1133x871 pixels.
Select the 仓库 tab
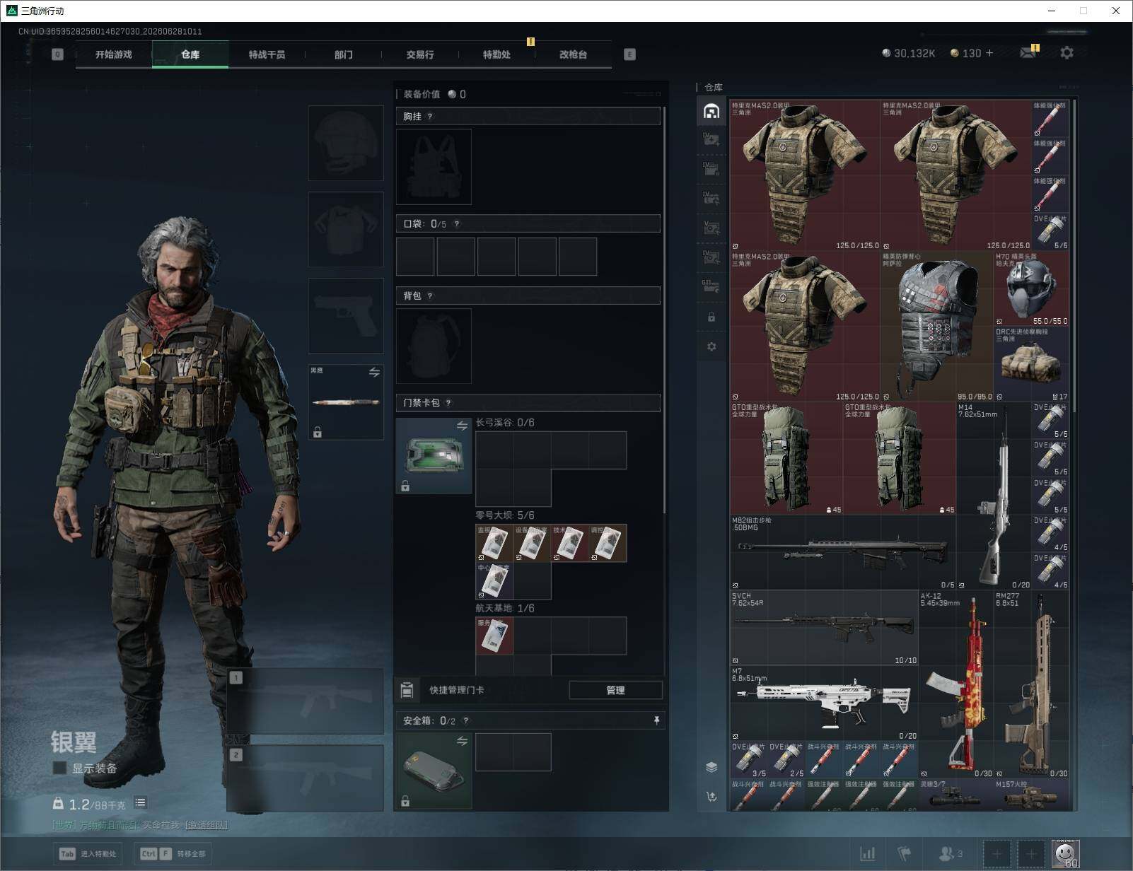click(x=190, y=54)
